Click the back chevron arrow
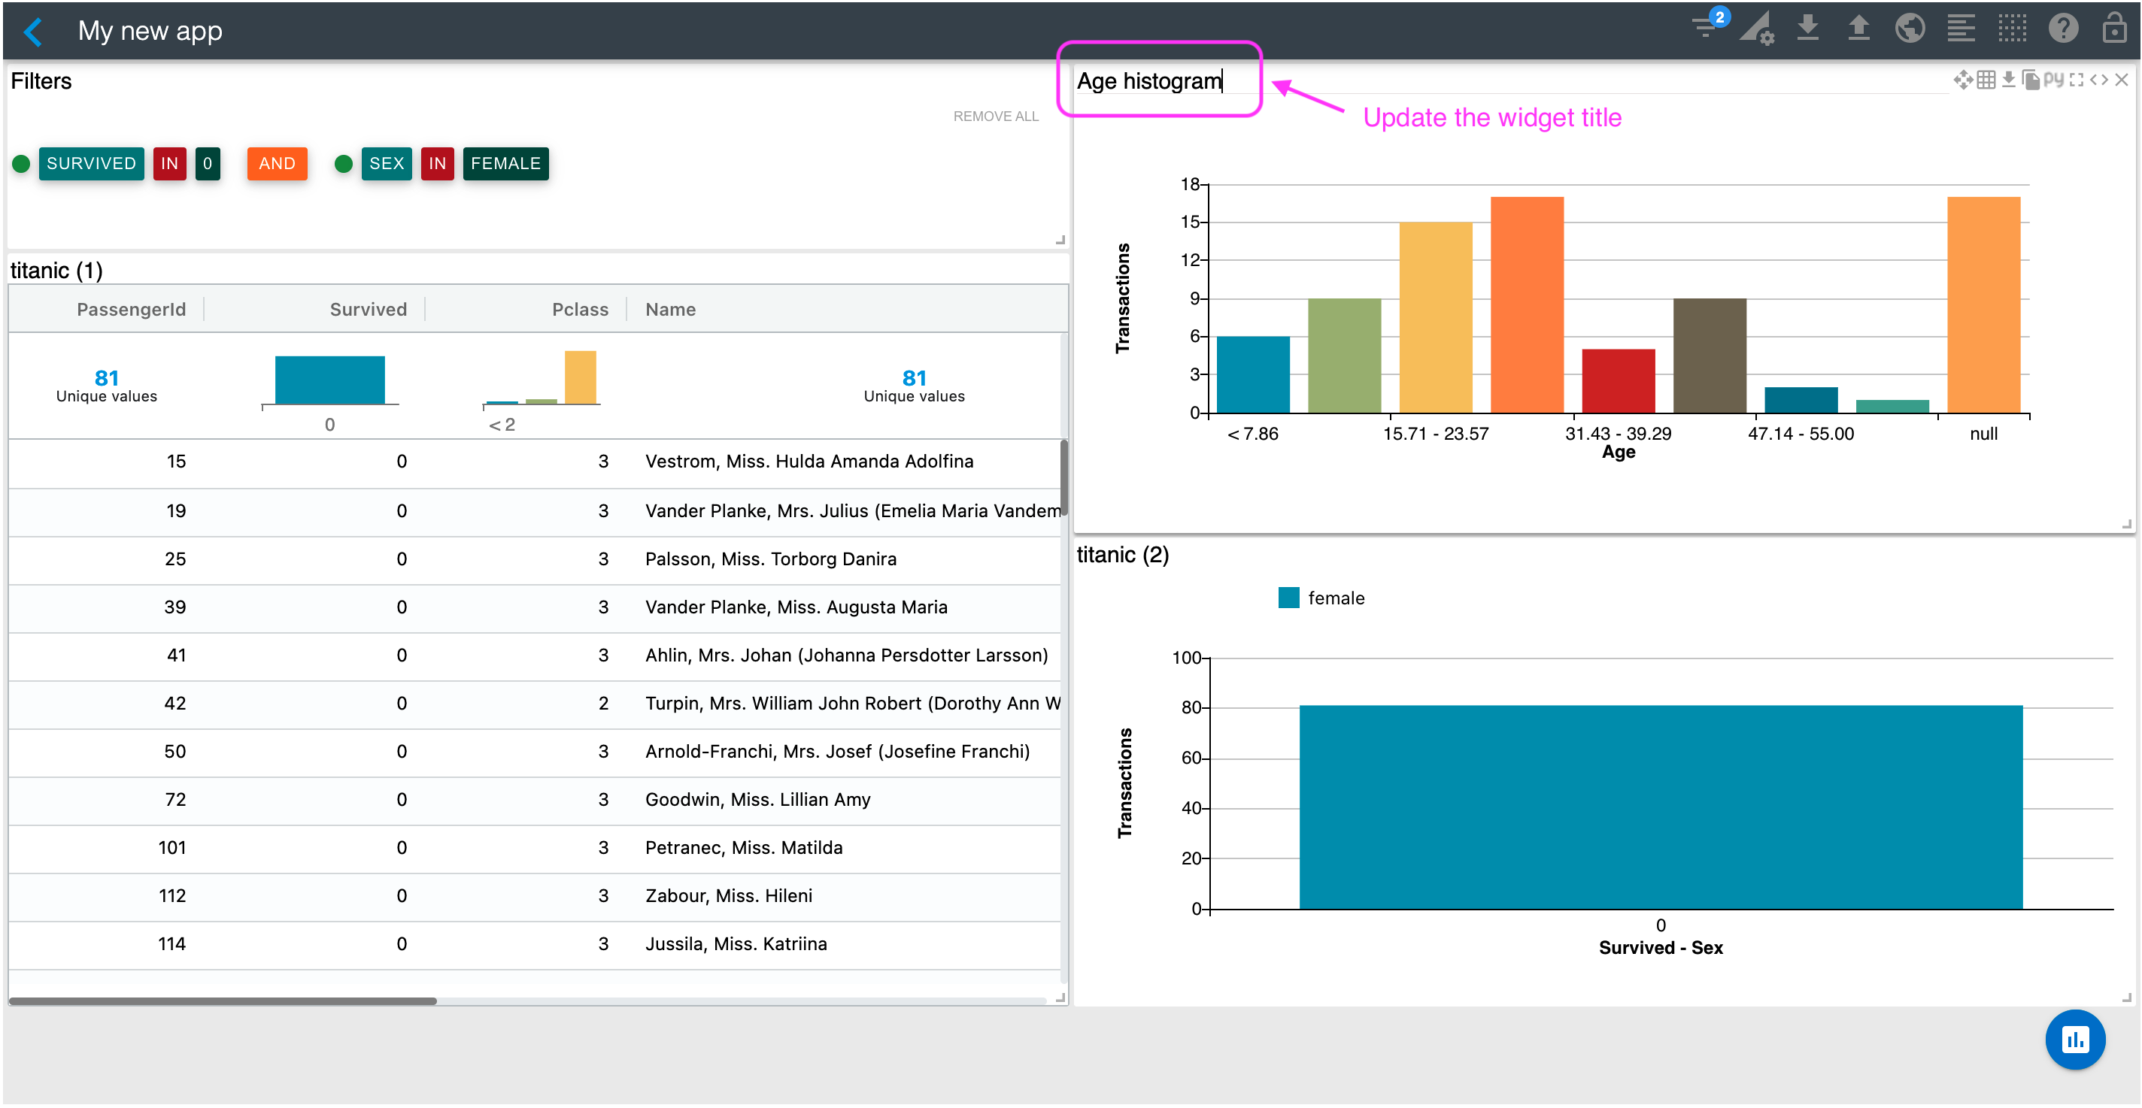 pos(33,32)
